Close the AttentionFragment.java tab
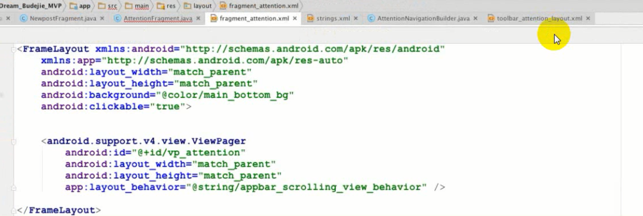This screenshot has height=216, width=643. click(198, 19)
